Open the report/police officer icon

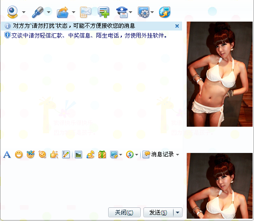pos(122,12)
